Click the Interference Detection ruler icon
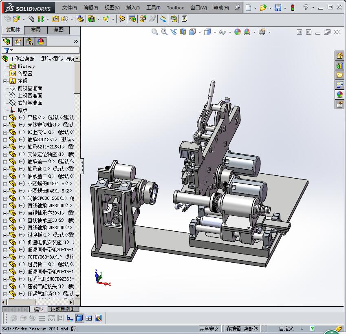The width and height of the screenshot is (346, 334). (x=163, y=19)
